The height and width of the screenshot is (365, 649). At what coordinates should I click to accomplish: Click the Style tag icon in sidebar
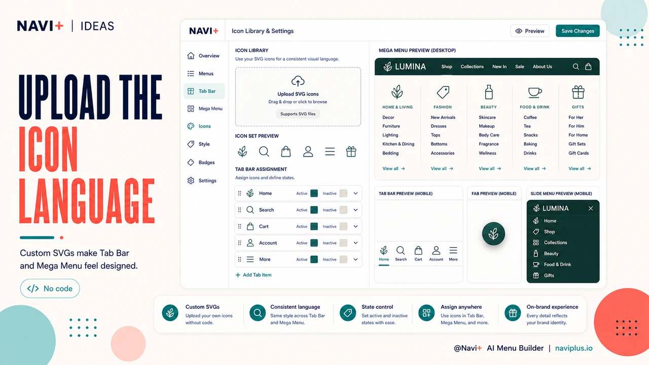[191, 144]
